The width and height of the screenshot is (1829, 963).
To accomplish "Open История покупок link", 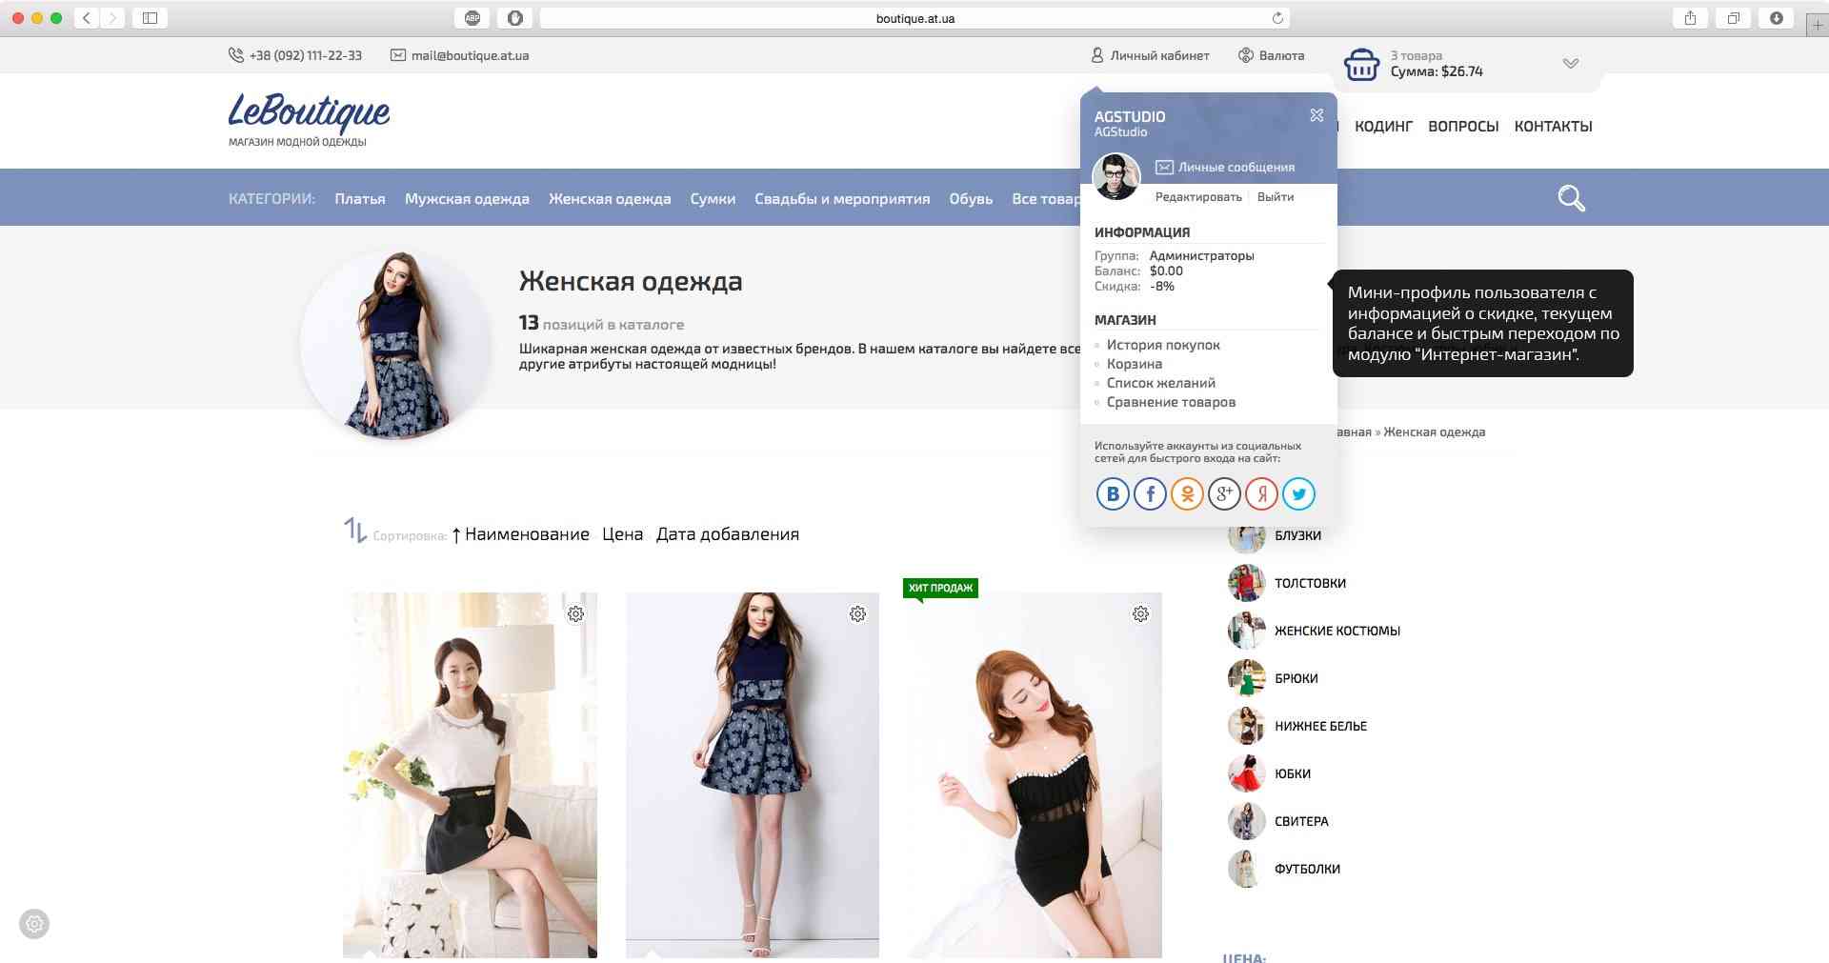I will [1162, 345].
